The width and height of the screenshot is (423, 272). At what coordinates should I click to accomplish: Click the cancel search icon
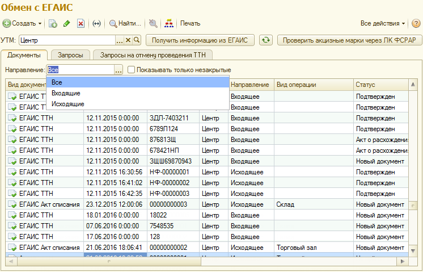pyautogui.click(x=153, y=24)
